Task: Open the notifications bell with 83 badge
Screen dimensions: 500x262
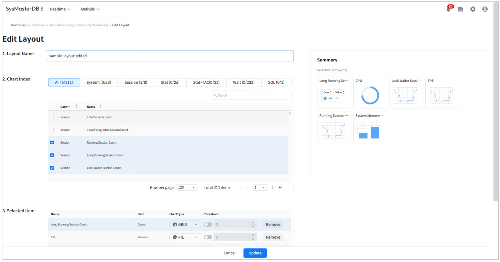Action: click(x=448, y=9)
